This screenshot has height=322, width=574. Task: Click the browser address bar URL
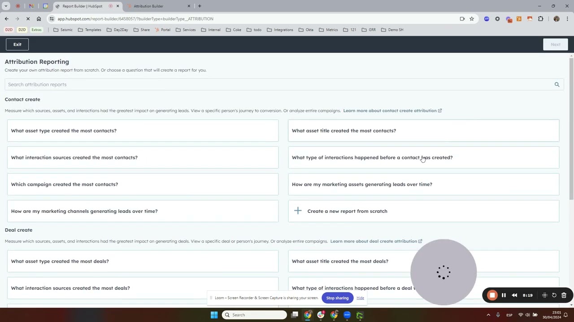(135, 19)
